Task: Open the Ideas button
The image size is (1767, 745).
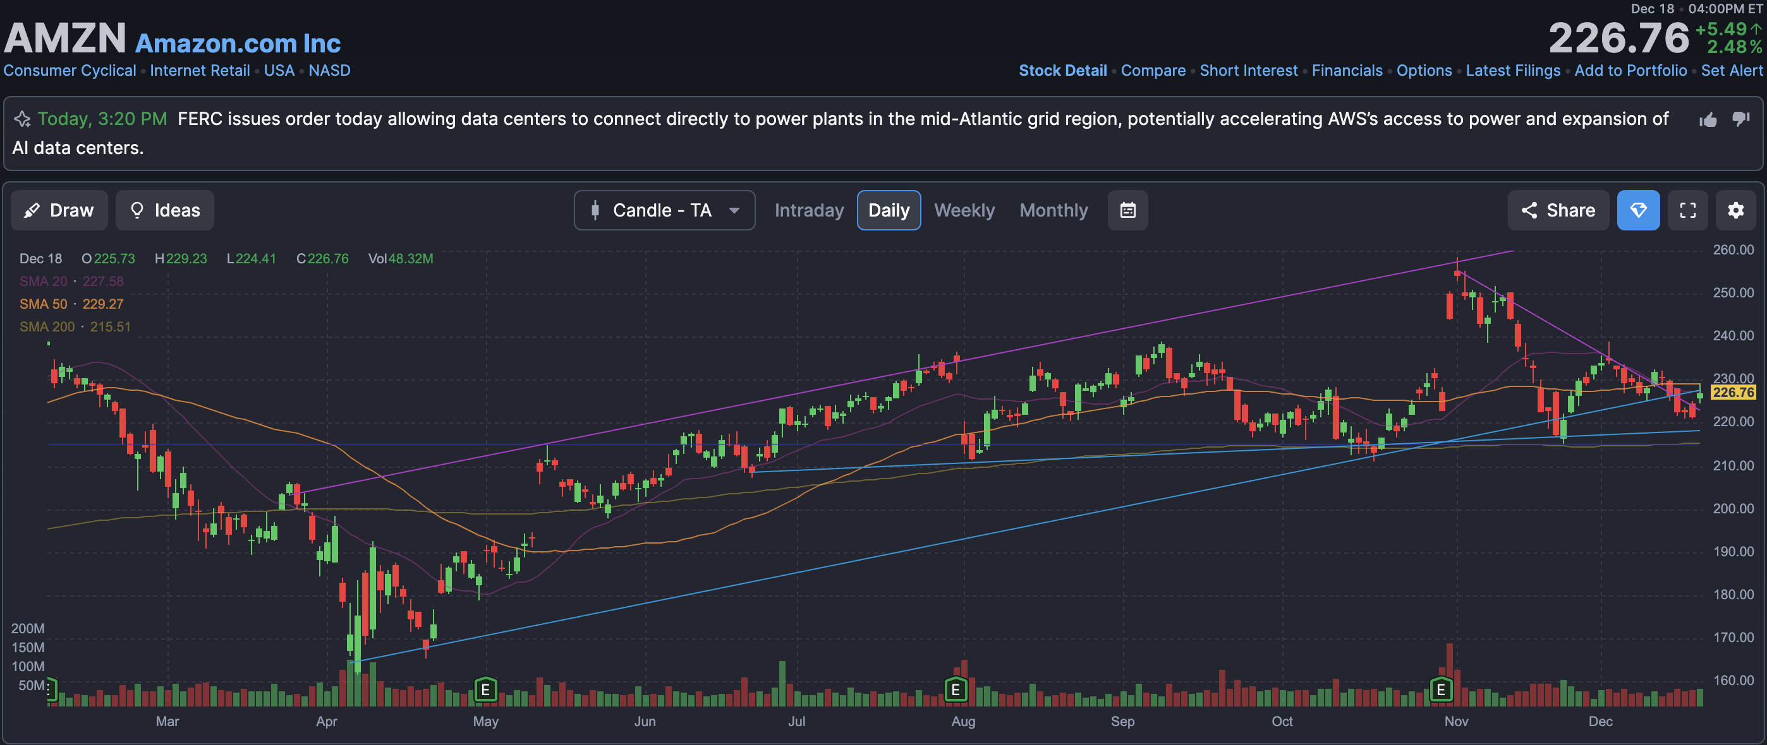Action: click(x=164, y=210)
